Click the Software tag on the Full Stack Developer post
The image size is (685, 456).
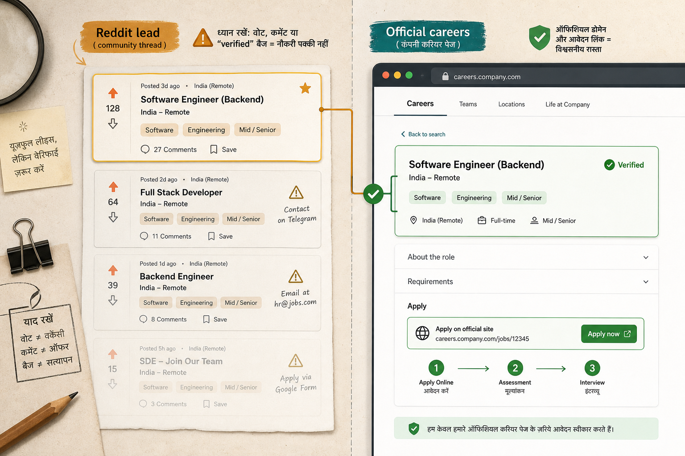click(157, 219)
